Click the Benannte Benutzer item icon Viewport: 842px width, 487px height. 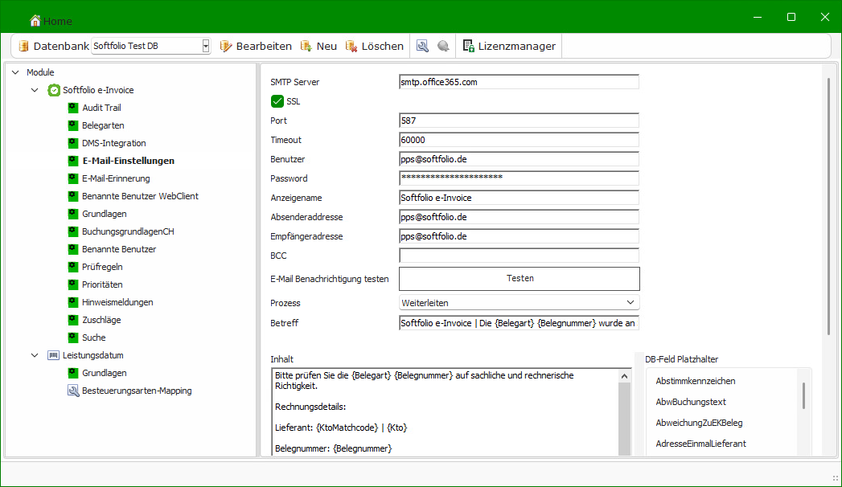click(x=73, y=249)
